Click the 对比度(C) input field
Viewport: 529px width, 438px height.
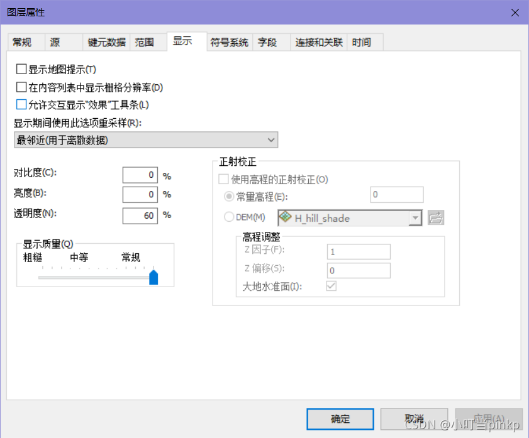[x=140, y=175]
